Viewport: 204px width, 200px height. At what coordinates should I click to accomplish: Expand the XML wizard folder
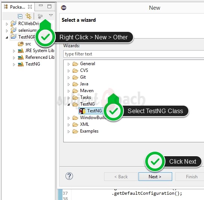click(x=68, y=125)
